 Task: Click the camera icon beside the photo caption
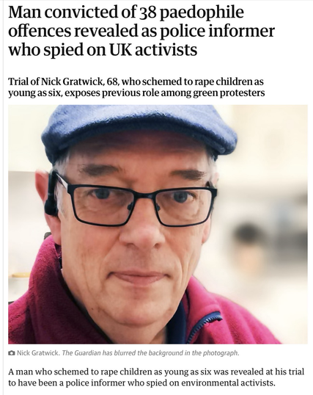(x=11, y=353)
